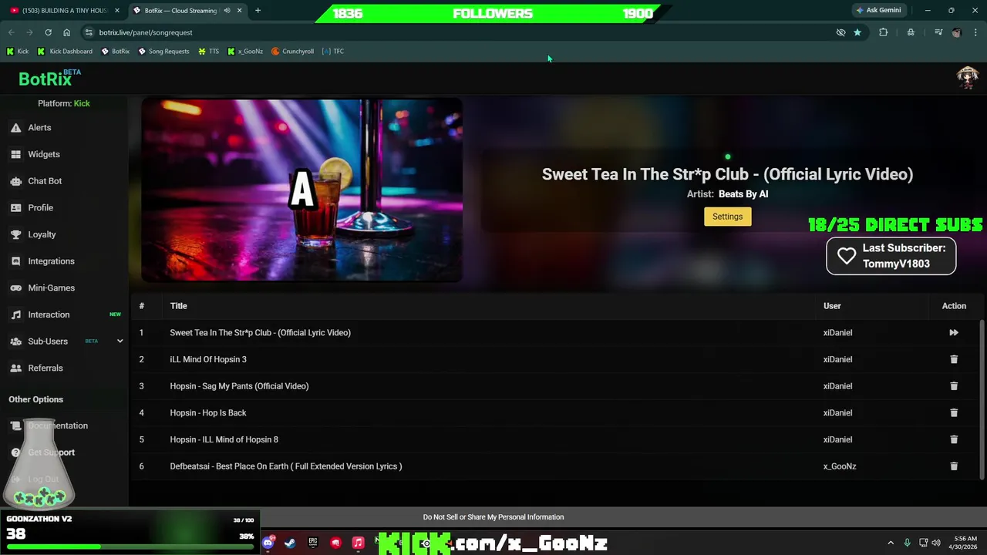Mute the BotRix tab audio
Viewport: 987px width, 555px height.
click(227, 11)
